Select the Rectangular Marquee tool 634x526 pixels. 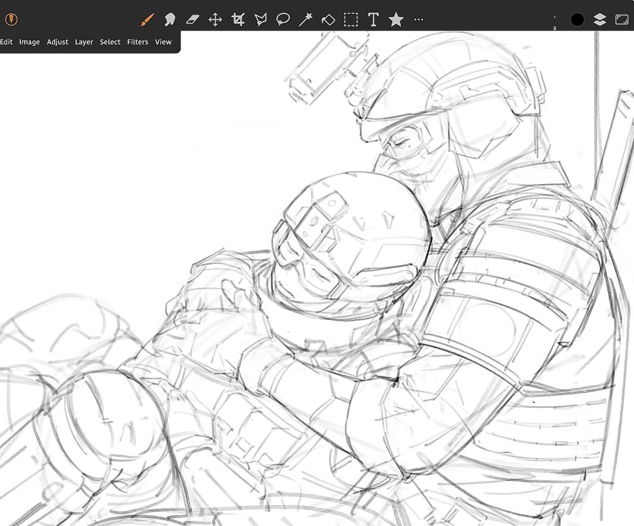click(351, 19)
